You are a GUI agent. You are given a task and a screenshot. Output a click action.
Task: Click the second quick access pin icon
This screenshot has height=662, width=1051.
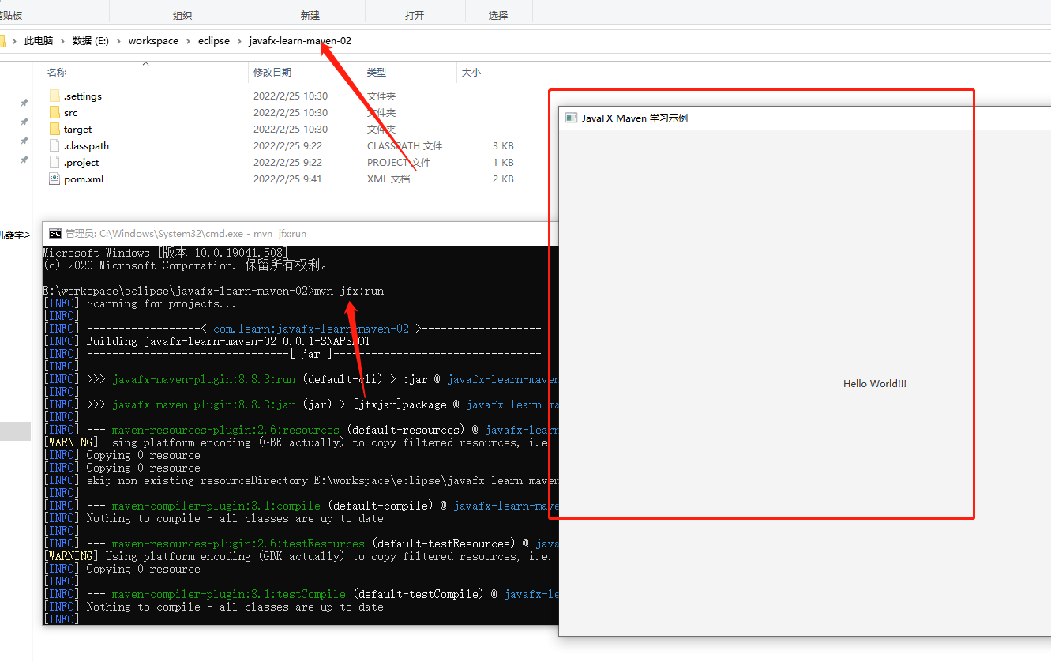click(24, 122)
